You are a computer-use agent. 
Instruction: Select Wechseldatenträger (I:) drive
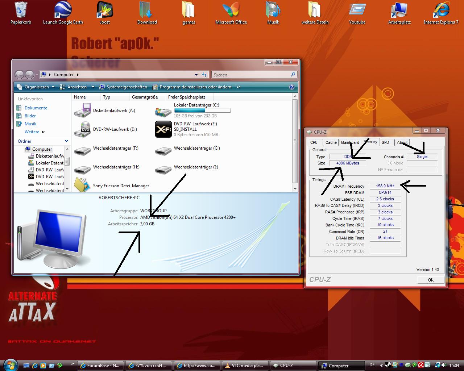point(187,167)
